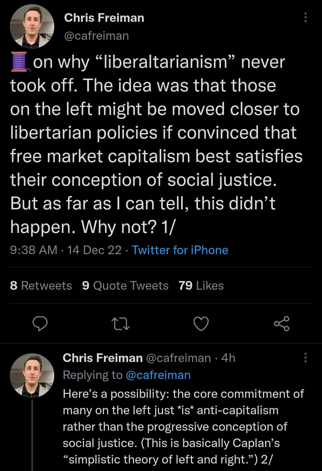Click the Chris Freiman name on the reply
The image size is (322, 471).
(103, 358)
